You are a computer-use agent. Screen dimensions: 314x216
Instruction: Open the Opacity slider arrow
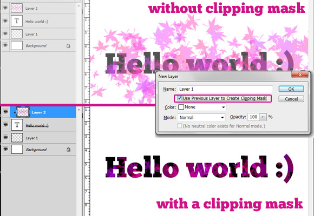[x=263, y=117]
